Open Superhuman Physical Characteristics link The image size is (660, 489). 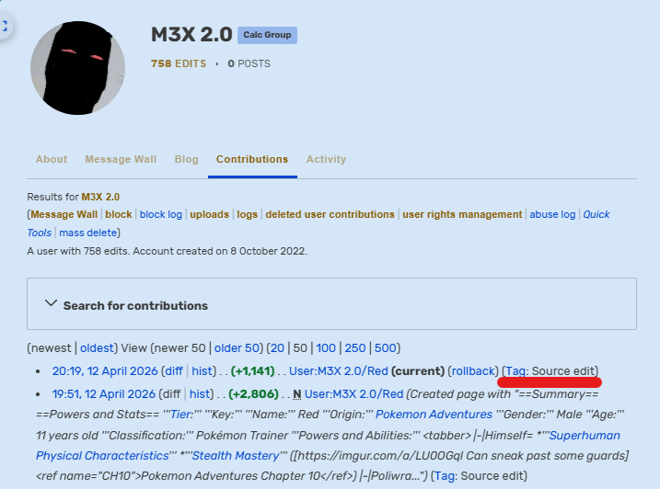pos(328,446)
